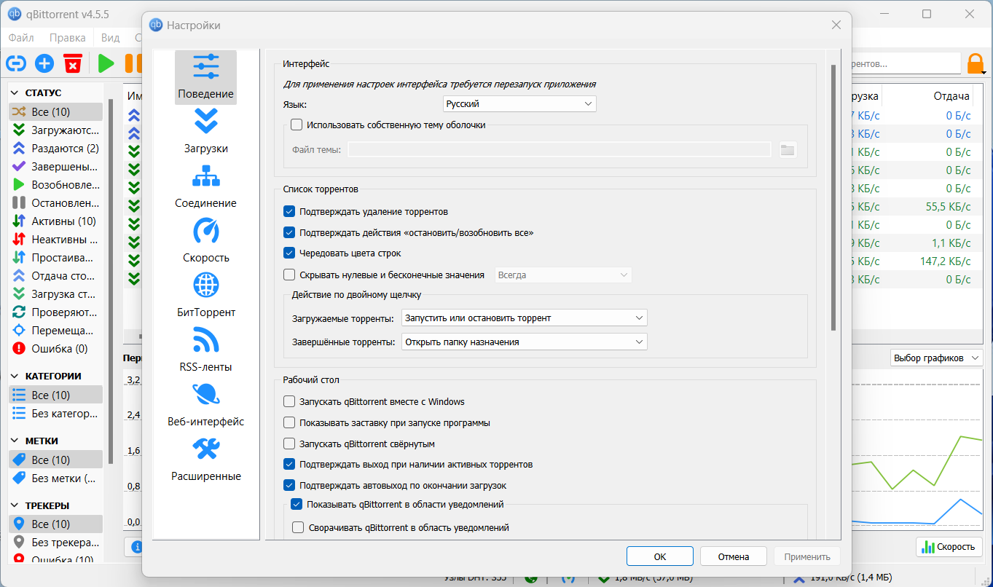Open the Файл menu in main window
The image size is (993, 587).
pos(22,37)
